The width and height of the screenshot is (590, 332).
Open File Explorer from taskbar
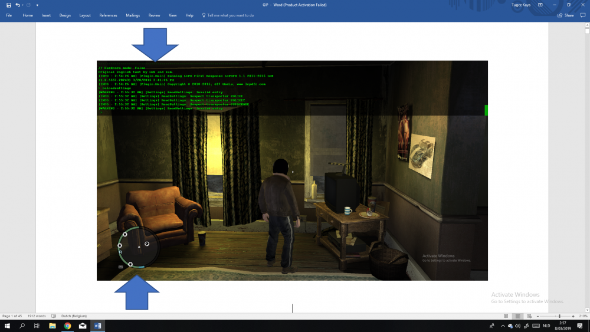coord(53,326)
